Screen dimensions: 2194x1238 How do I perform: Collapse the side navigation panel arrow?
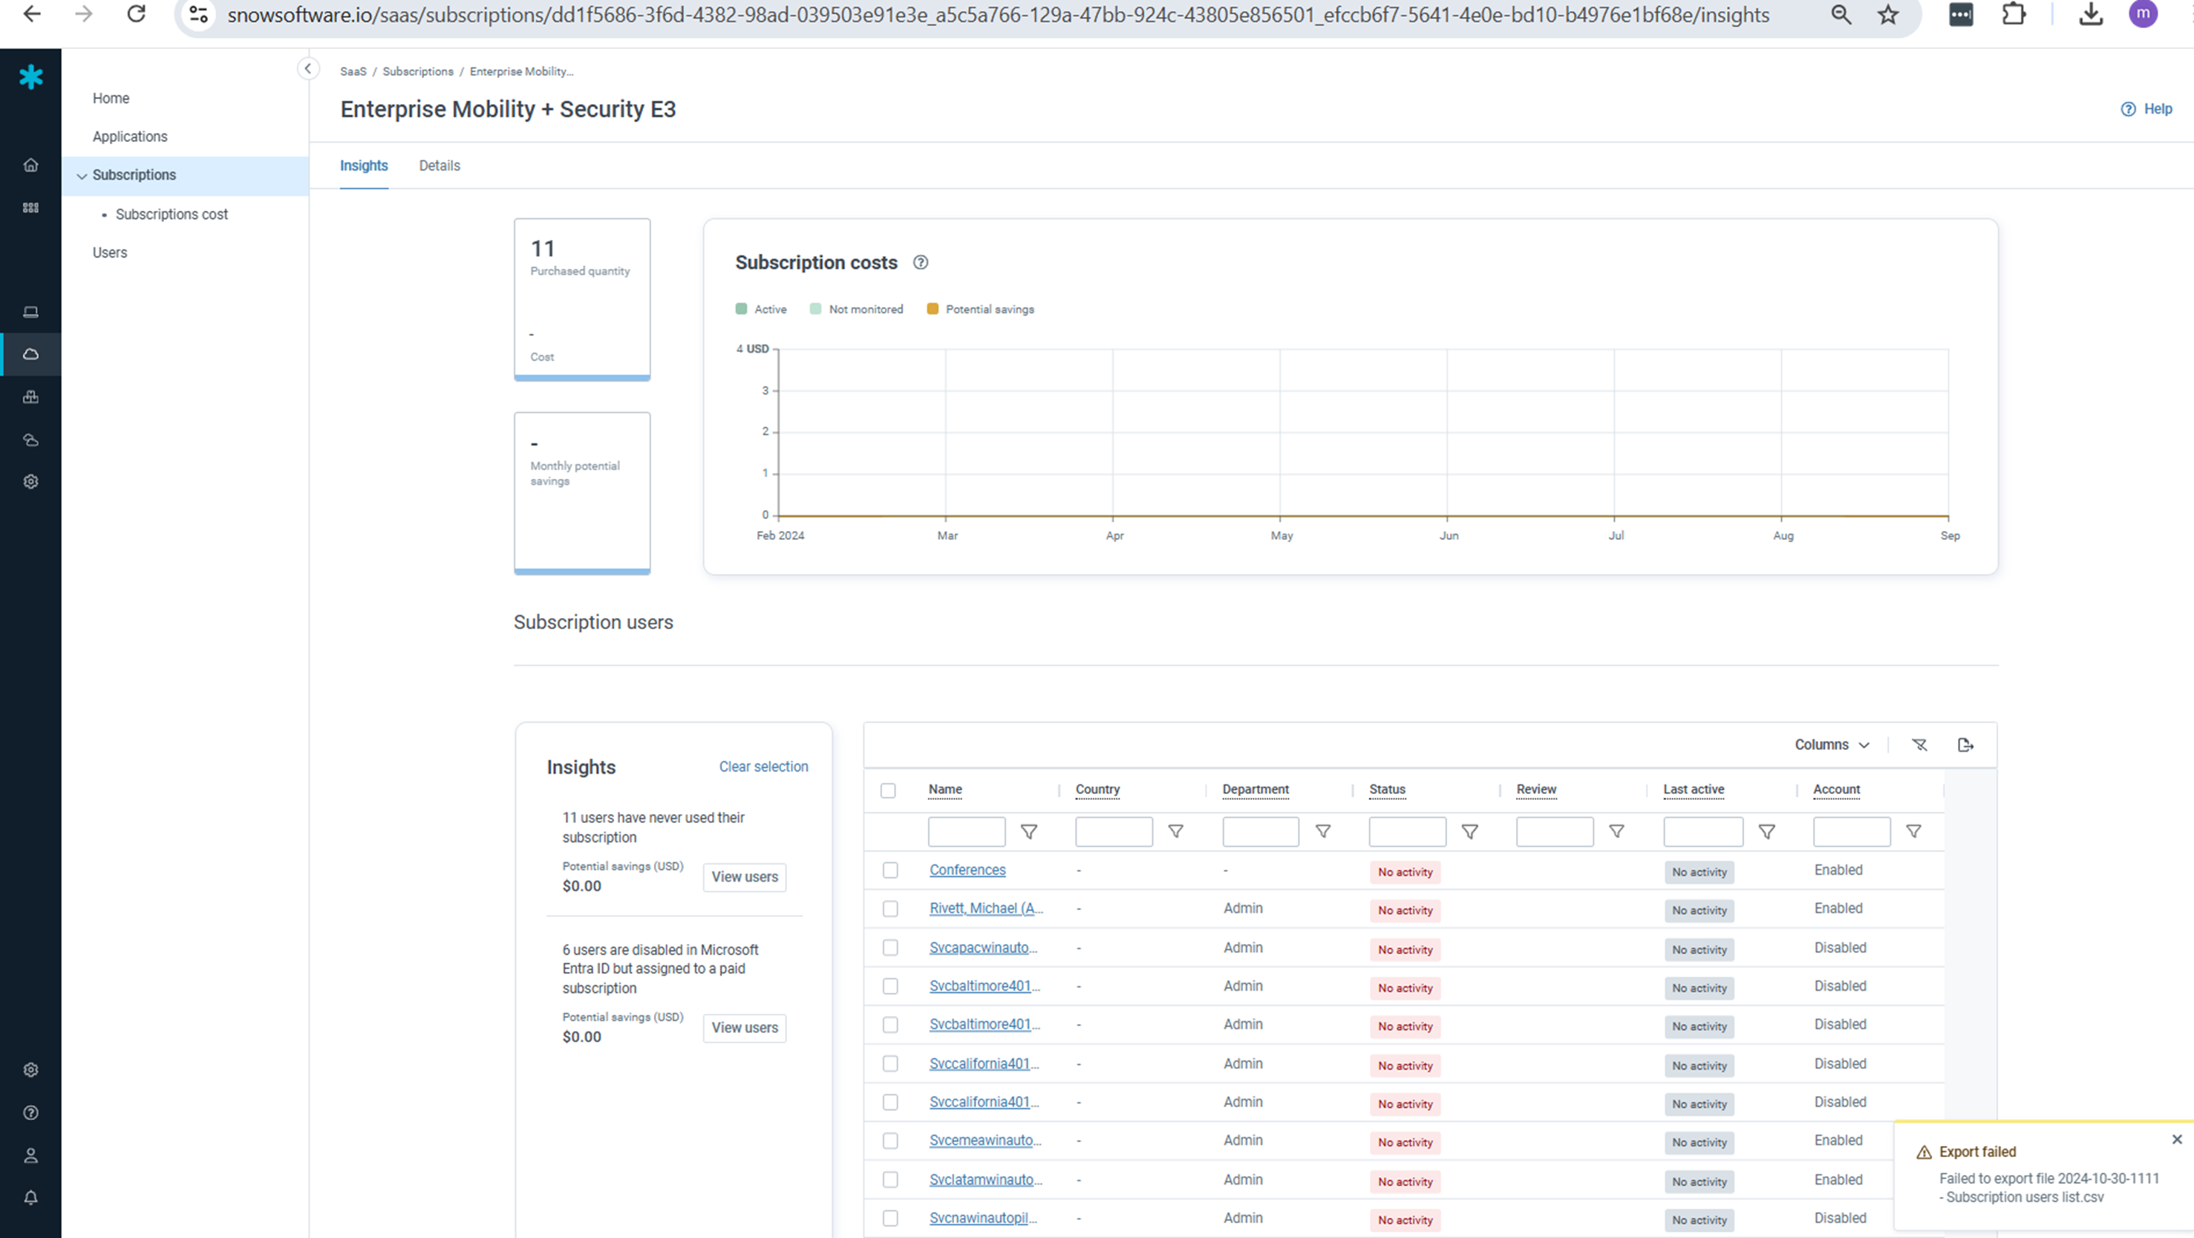(x=307, y=69)
